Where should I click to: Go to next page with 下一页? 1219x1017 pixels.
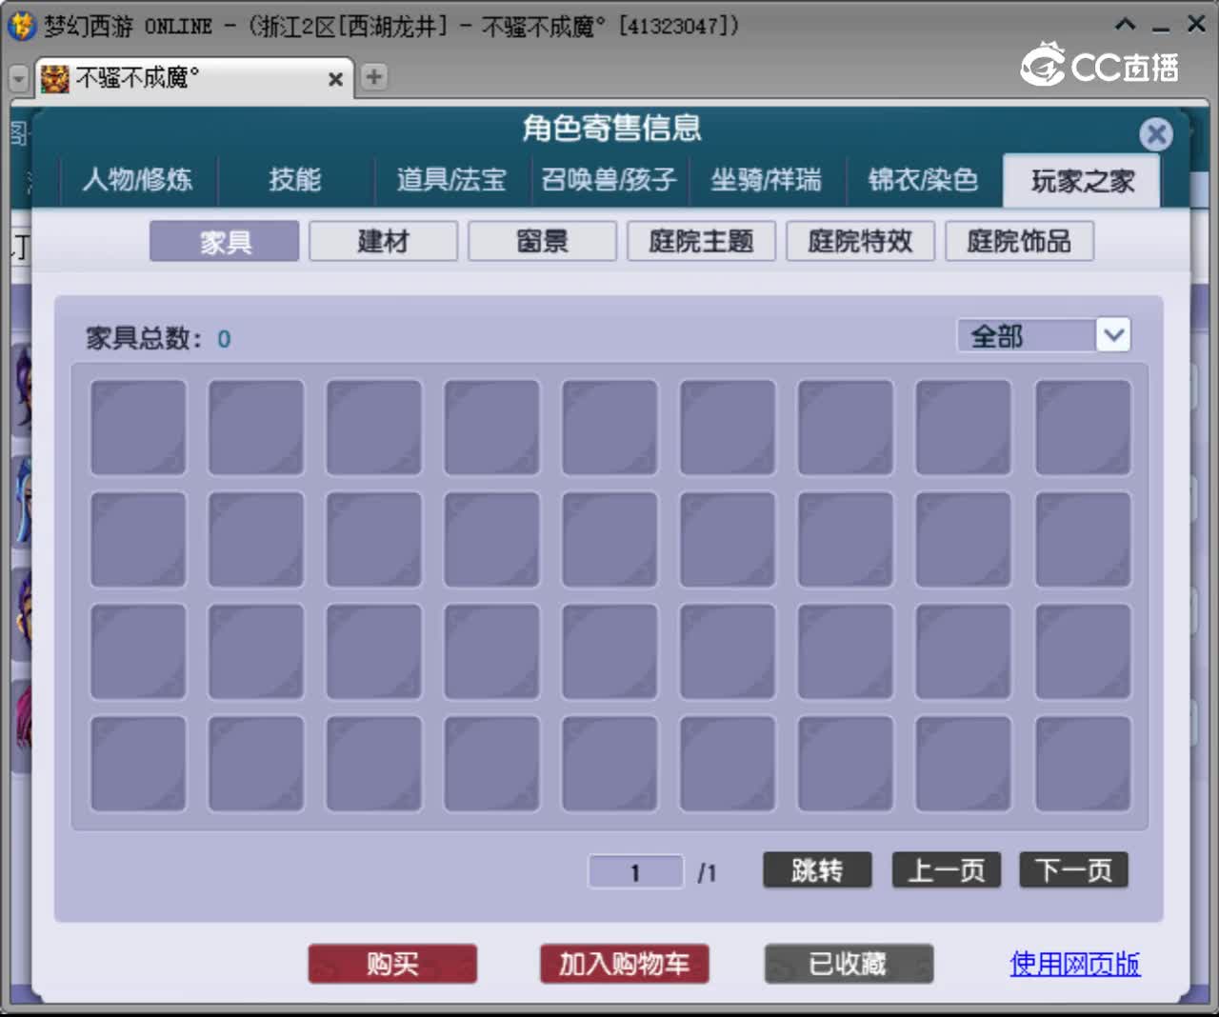pyautogui.click(x=1073, y=869)
